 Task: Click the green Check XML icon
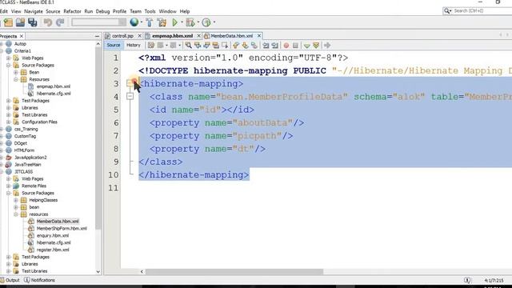click(306, 45)
